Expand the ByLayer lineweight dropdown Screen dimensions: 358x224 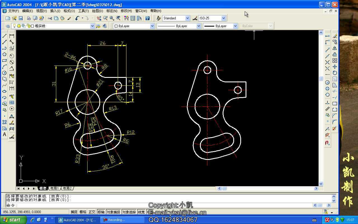coord(235,26)
